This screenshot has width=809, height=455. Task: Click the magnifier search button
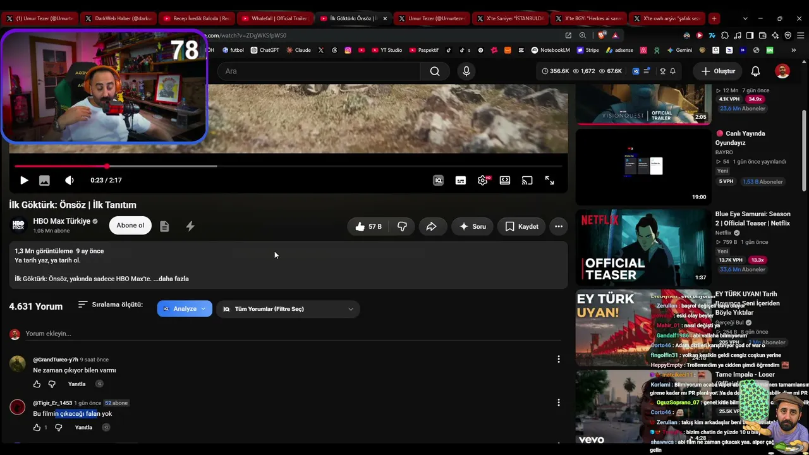pos(435,71)
